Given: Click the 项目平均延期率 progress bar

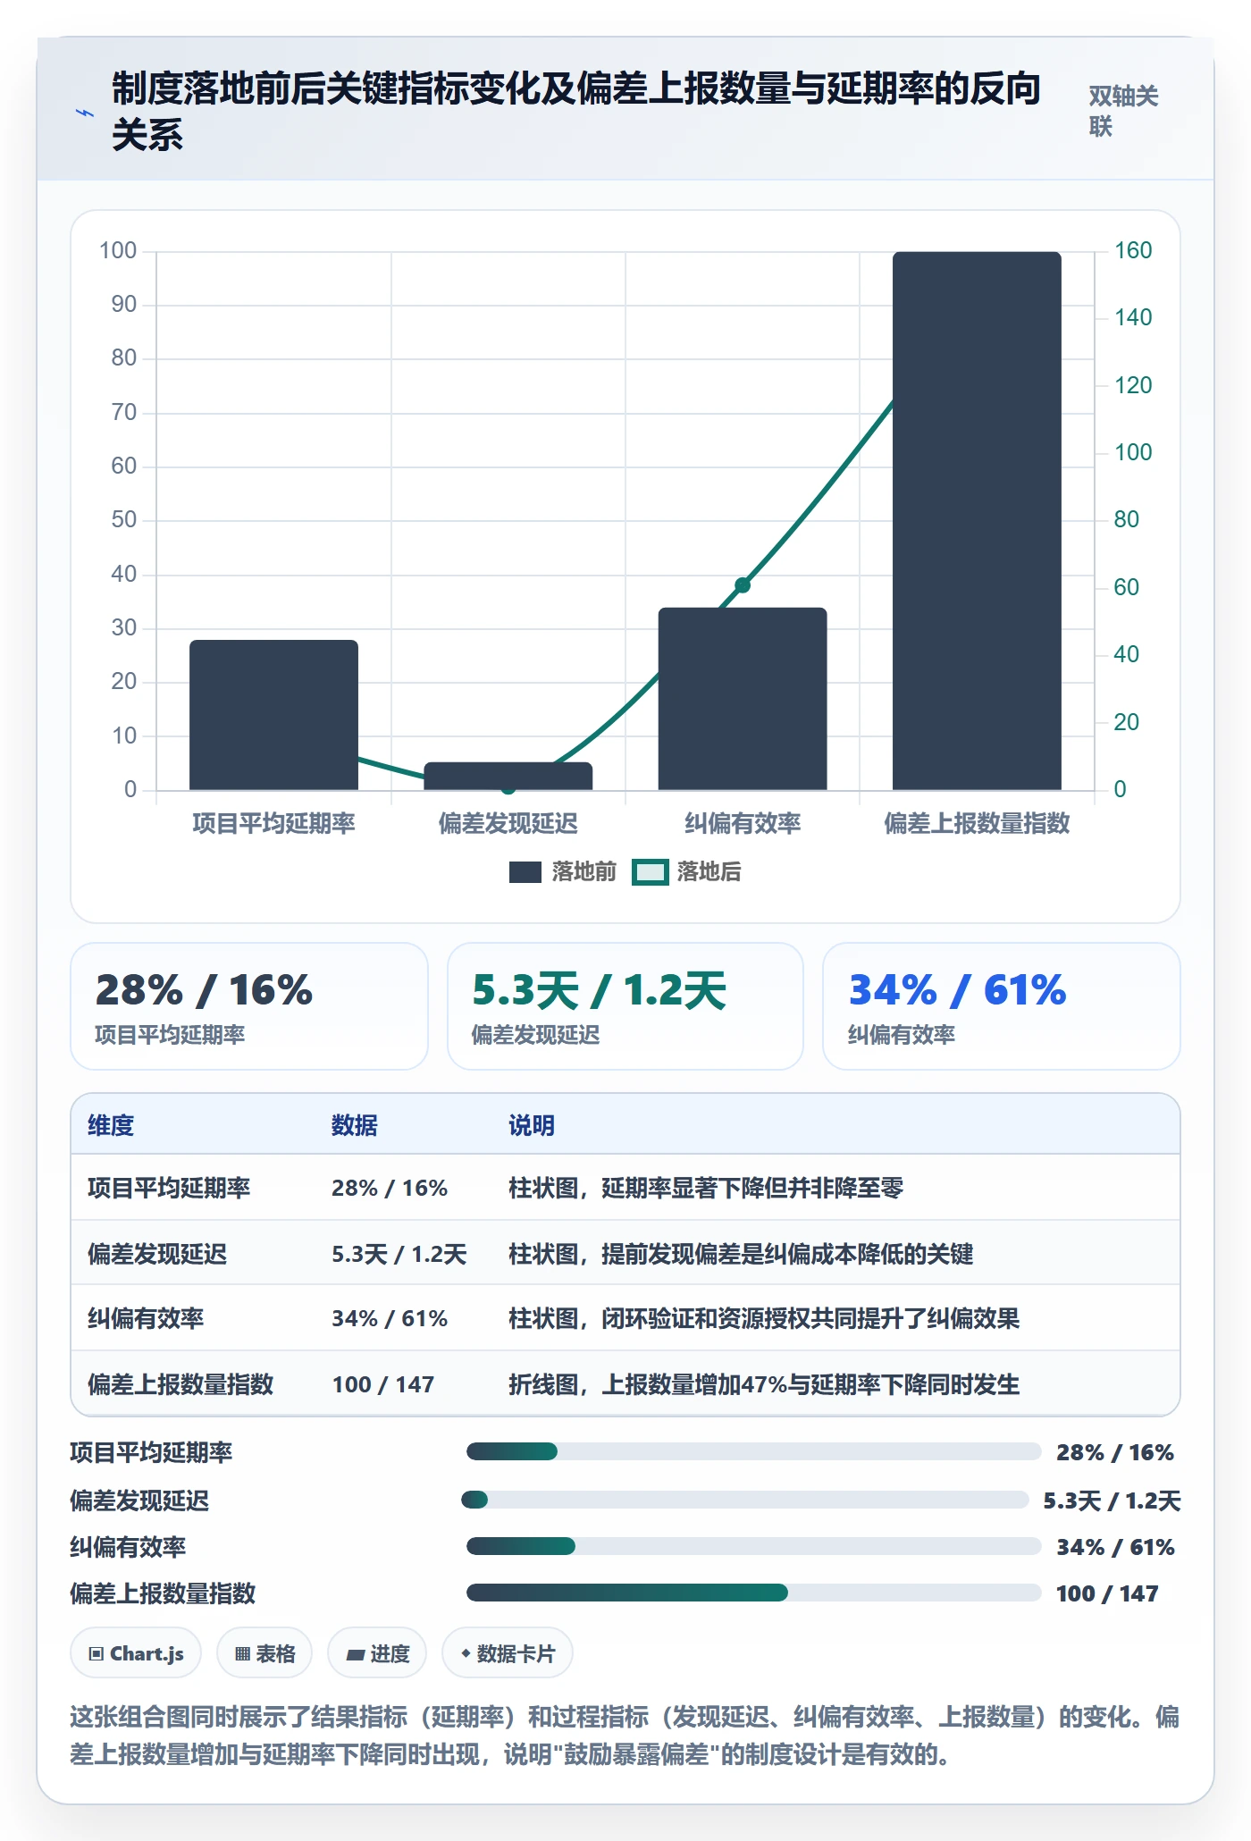Looking at the screenshot, I should click(x=753, y=1451).
